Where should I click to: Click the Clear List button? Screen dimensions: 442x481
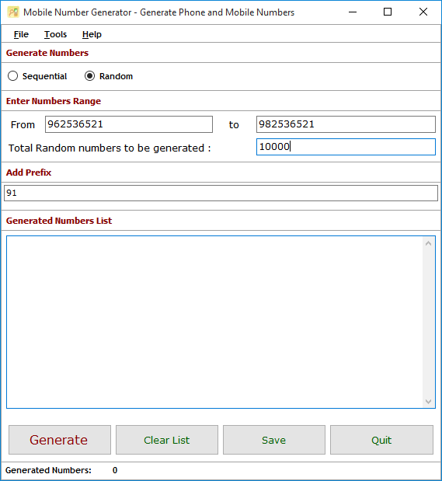167,440
